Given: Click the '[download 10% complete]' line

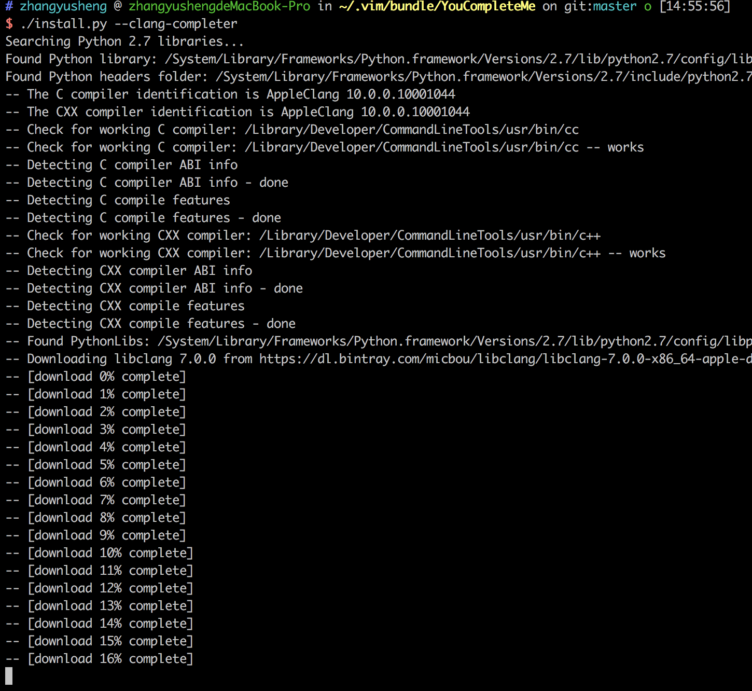Looking at the screenshot, I should pyautogui.click(x=100, y=553).
